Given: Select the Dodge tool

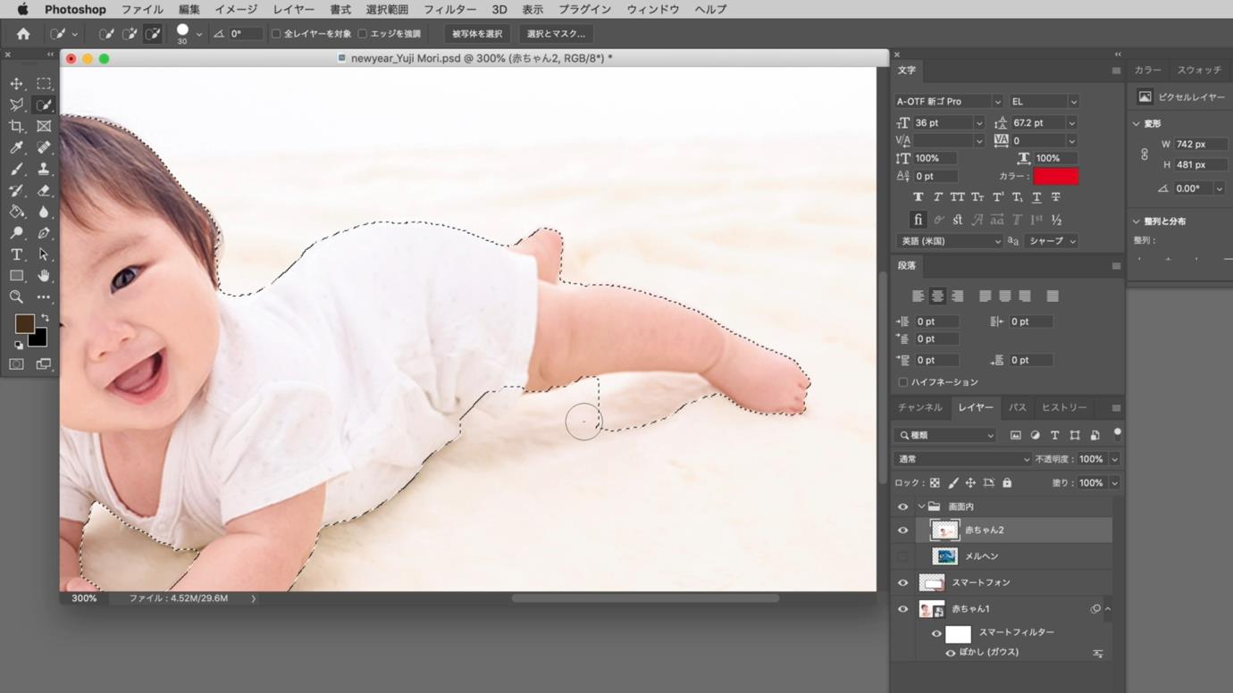Looking at the screenshot, I should coord(17,233).
